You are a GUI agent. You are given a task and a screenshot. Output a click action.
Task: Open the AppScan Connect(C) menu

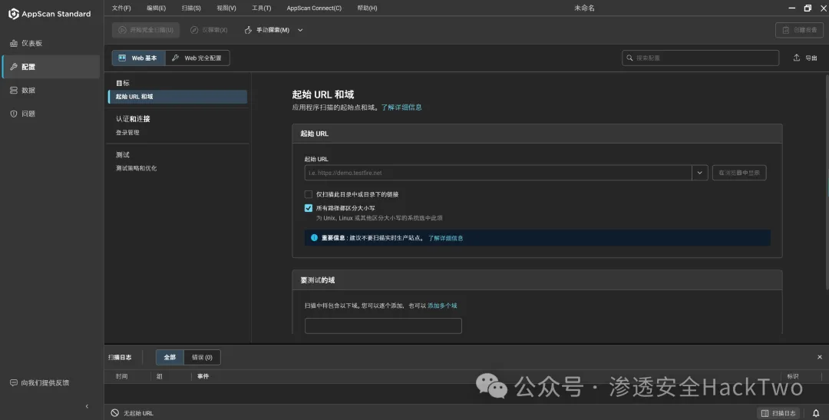click(x=314, y=8)
